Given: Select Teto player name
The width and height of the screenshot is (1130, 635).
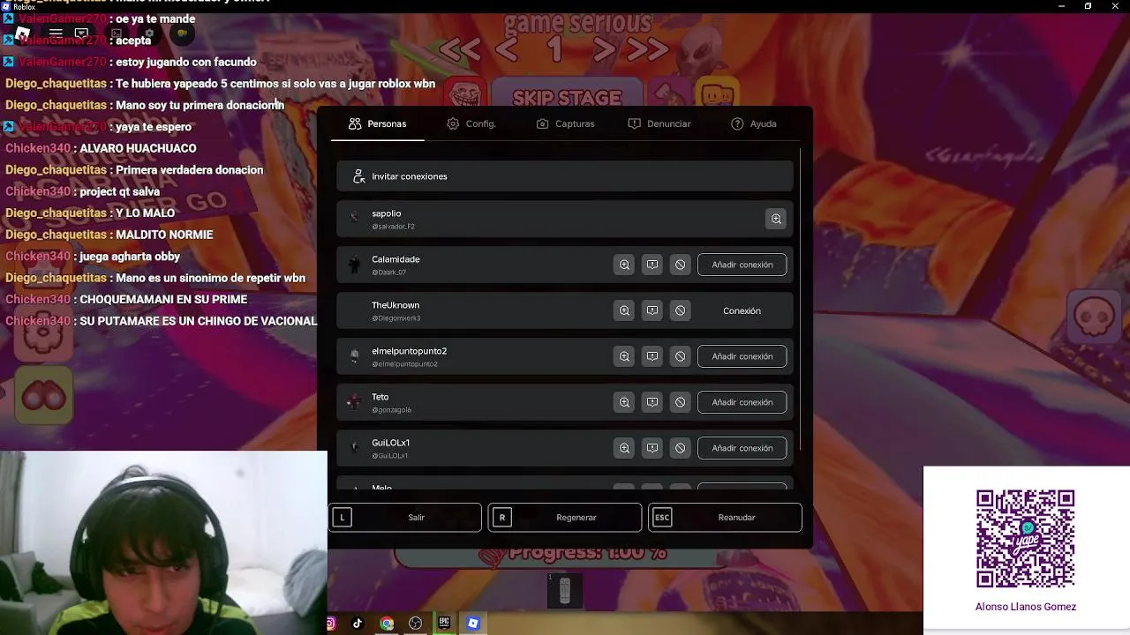Looking at the screenshot, I should click(380, 397).
